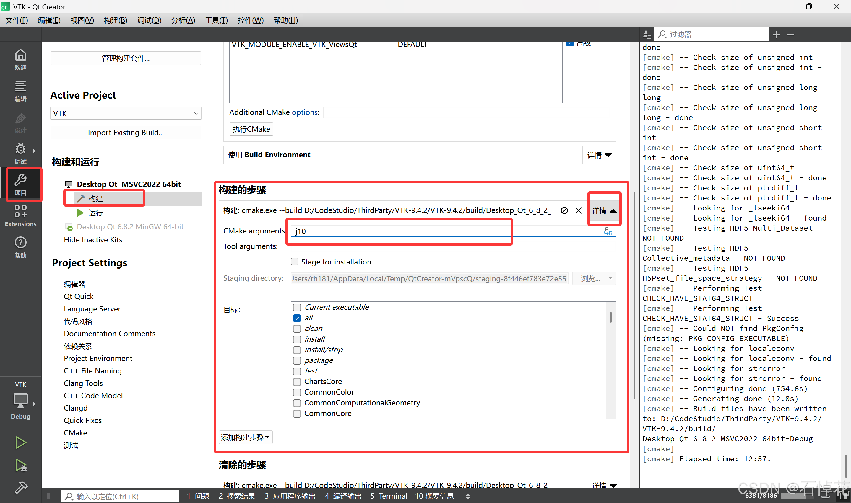Click the Build hammer icon at bottom-left

coord(21,487)
